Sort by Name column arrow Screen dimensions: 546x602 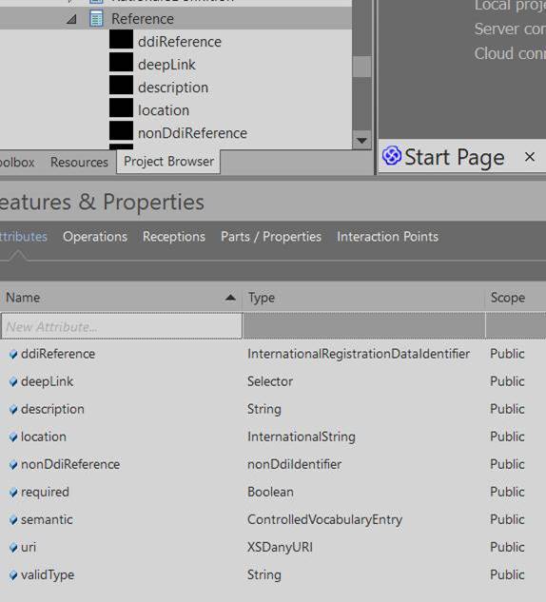point(230,298)
